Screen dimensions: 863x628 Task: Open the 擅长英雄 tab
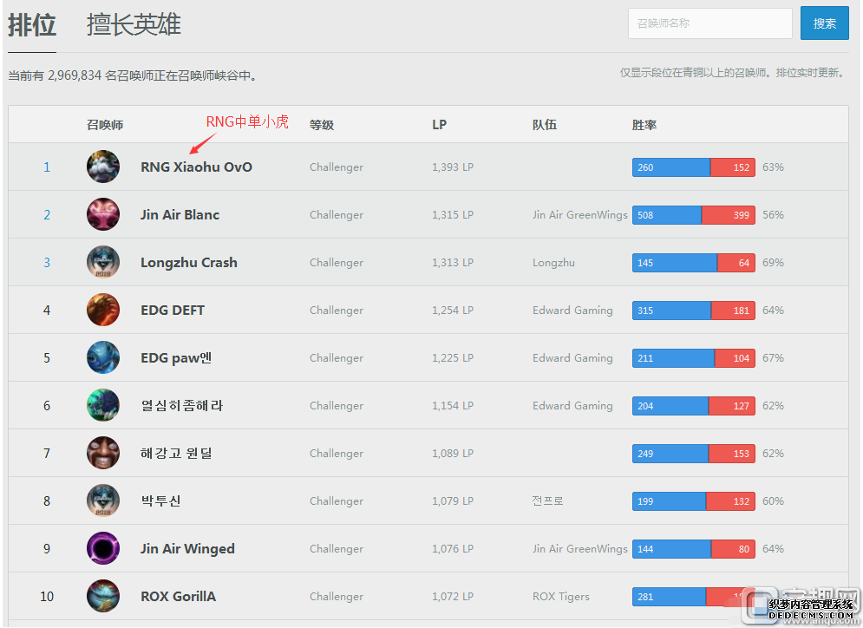tap(134, 25)
